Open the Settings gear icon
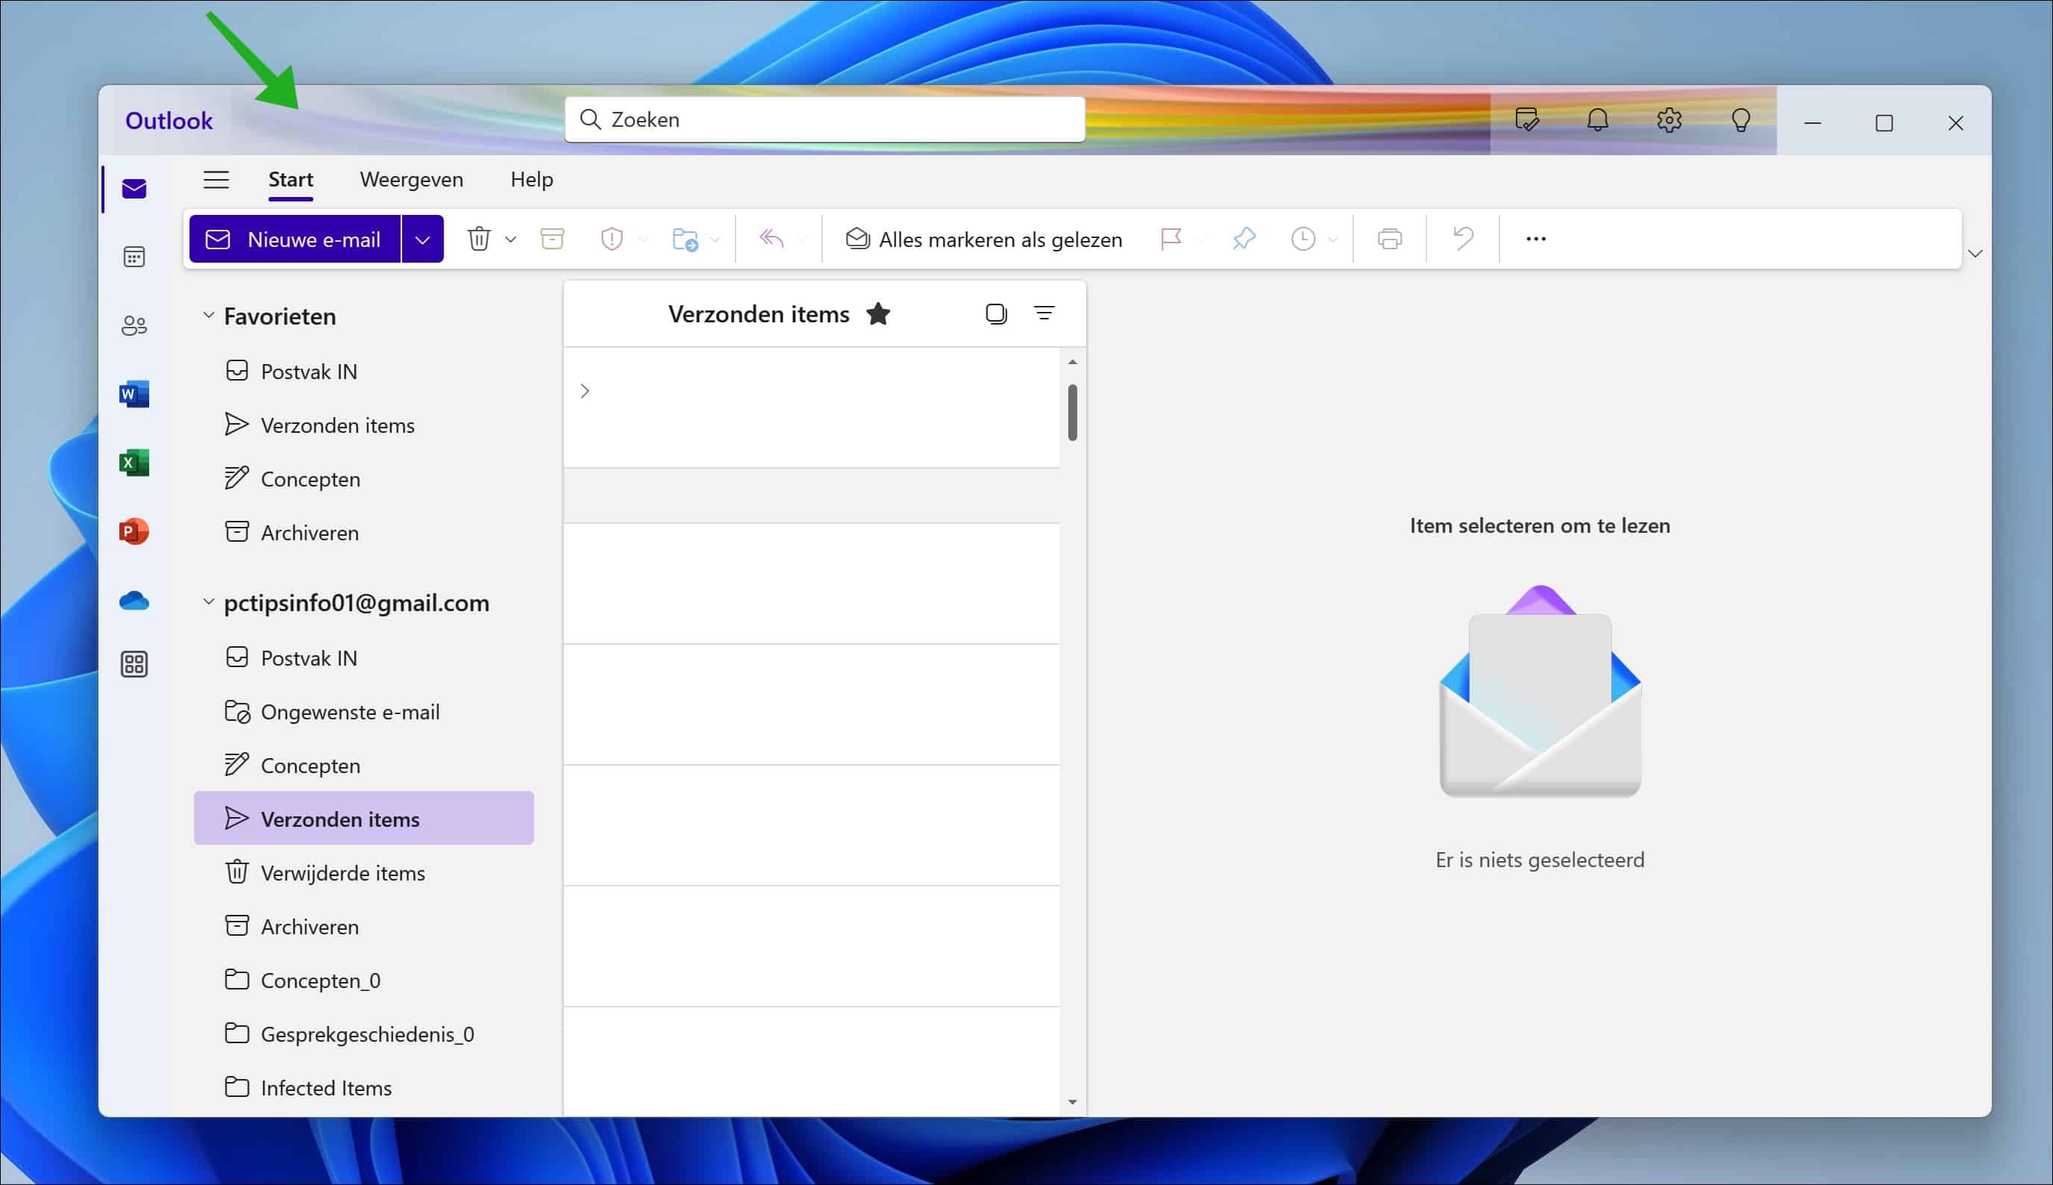Viewport: 2053px width, 1185px height. tap(1669, 120)
